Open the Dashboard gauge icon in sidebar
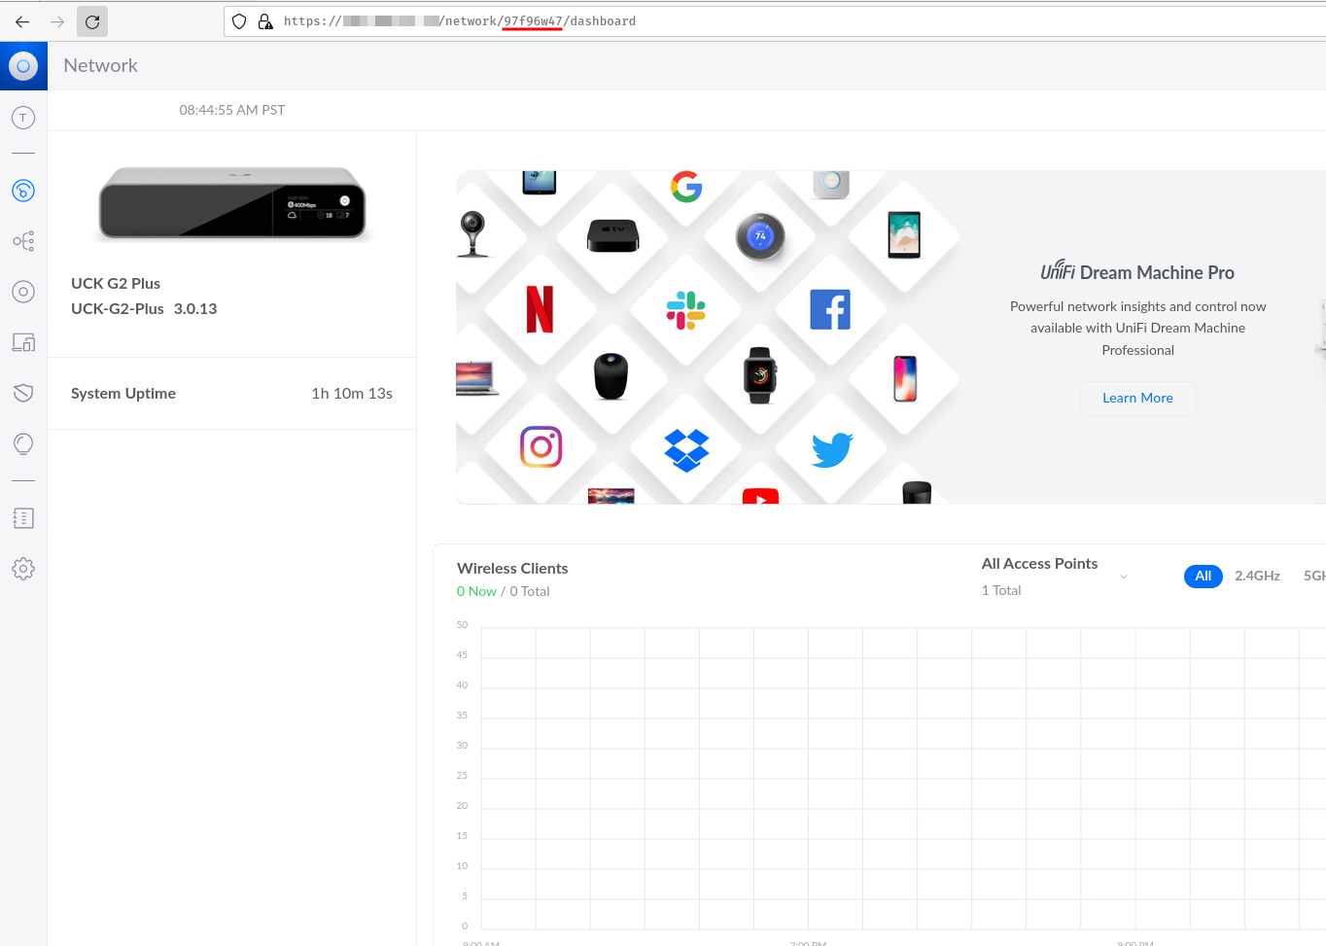Image resolution: width=1326 pixels, height=946 pixels. (x=23, y=191)
